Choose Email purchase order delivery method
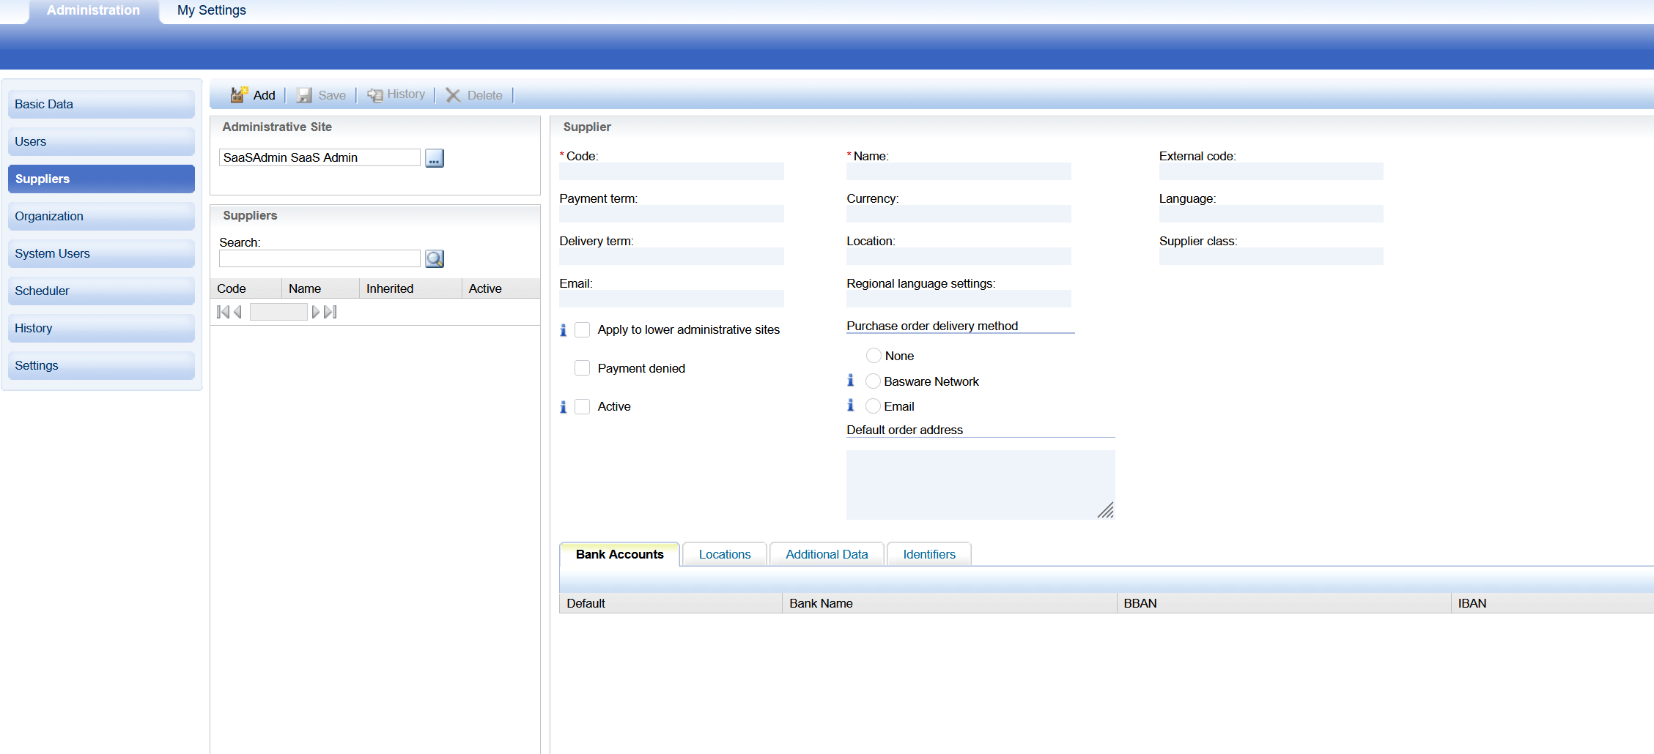Image resolution: width=1654 pixels, height=754 pixels. 873,406
